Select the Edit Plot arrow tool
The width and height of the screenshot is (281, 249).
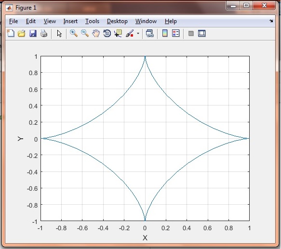click(x=59, y=34)
